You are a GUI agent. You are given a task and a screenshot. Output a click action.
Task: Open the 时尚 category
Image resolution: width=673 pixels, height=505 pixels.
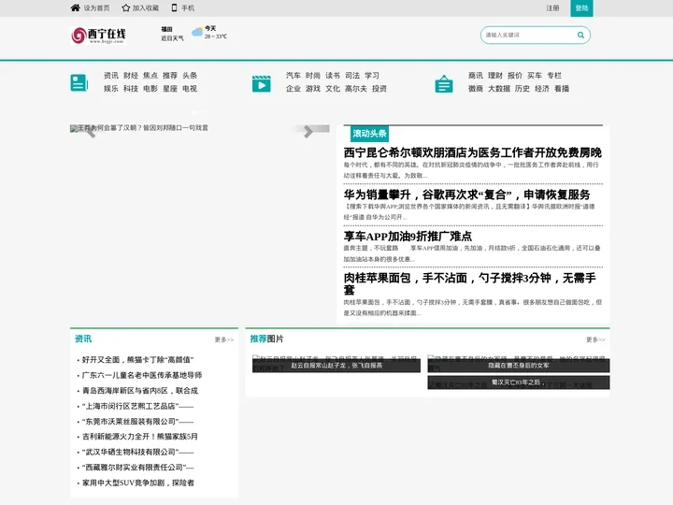[313, 76]
